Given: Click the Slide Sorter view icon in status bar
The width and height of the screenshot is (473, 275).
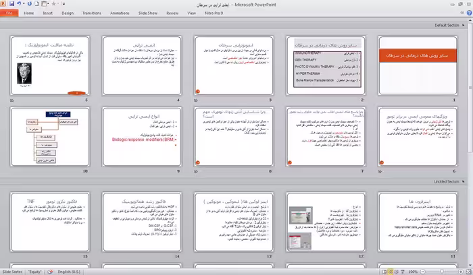Looking at the screenshot, I should coord(391,272).
